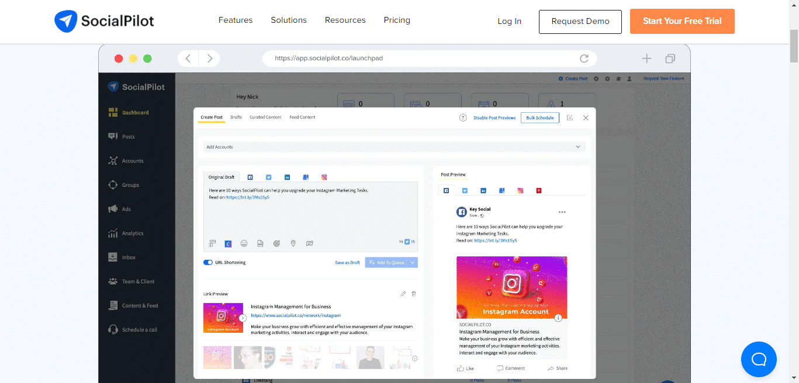Screen dimensions: 799x383
Task: Open the Add To Queue dropdown arrow
Action: coord(413,263)
